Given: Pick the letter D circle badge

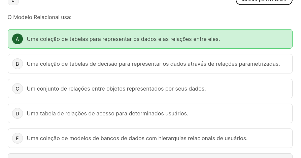Looking at the screenshot, I should (18, 113).
